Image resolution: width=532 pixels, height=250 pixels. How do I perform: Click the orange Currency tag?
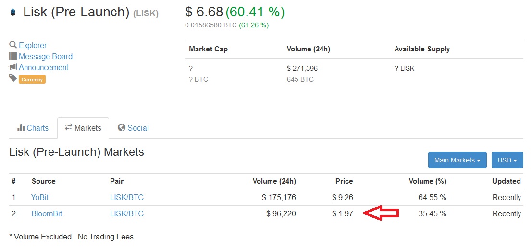pyautogui.click(x=32, y=80)
